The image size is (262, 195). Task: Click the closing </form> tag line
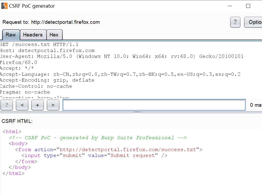tap(26, 161)
